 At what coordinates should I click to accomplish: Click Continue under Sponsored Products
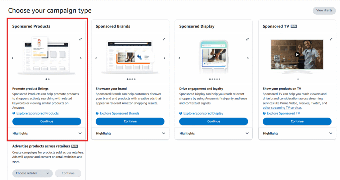point(47,121)
